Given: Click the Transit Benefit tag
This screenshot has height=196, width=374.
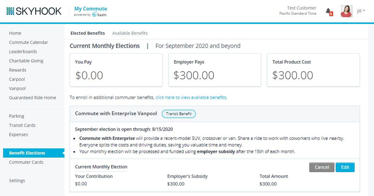Looking at the screenshot, I should tap(179, 114).
